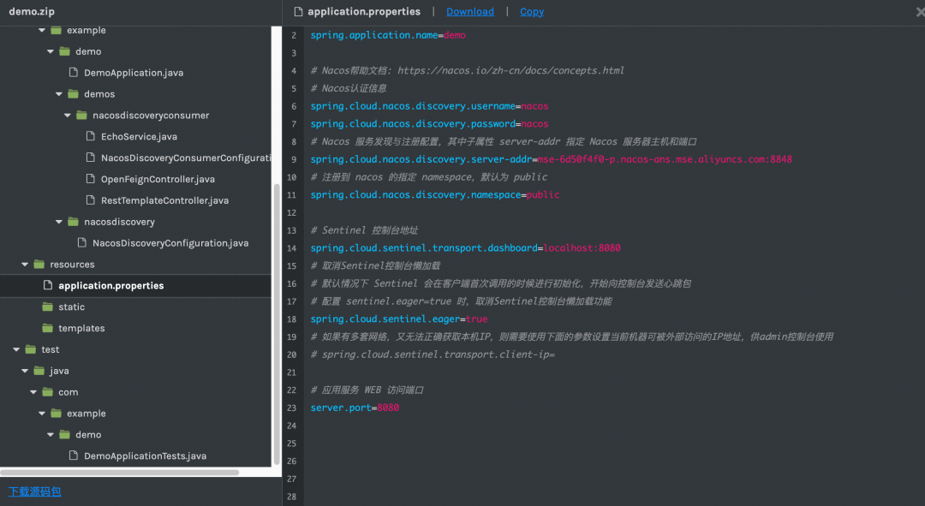Screen dimensions: 925x506
Task: Click the commented client-ip line
Action: [x=433, y=354]
